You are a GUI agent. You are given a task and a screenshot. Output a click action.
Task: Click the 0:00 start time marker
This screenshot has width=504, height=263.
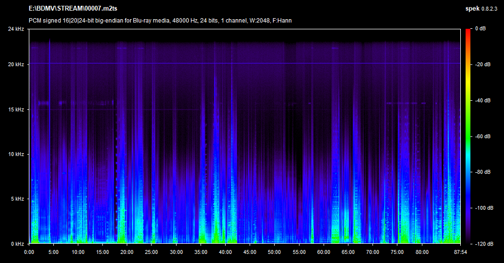(29, 251)
